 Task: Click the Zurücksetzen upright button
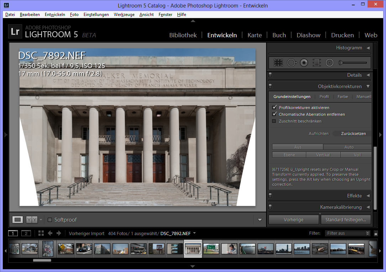(x=353, y=134)
